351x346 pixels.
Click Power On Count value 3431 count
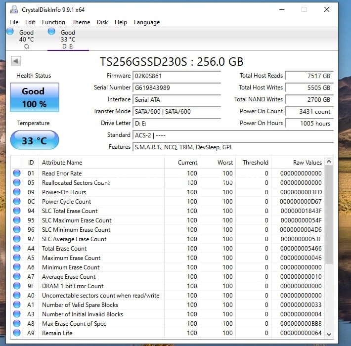(x=309, y=111)
